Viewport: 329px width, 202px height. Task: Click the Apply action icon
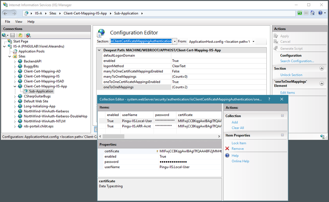pyautogui.click(x=276, y=36)
